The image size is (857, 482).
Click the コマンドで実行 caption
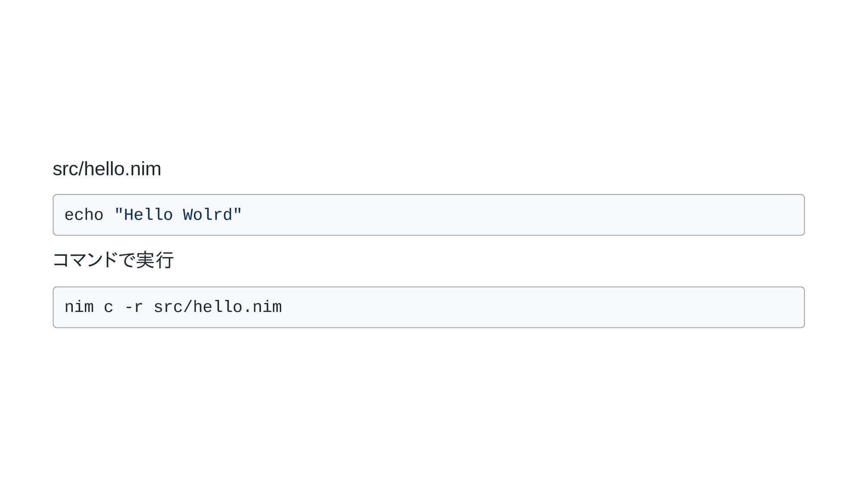tap(113, 260)
